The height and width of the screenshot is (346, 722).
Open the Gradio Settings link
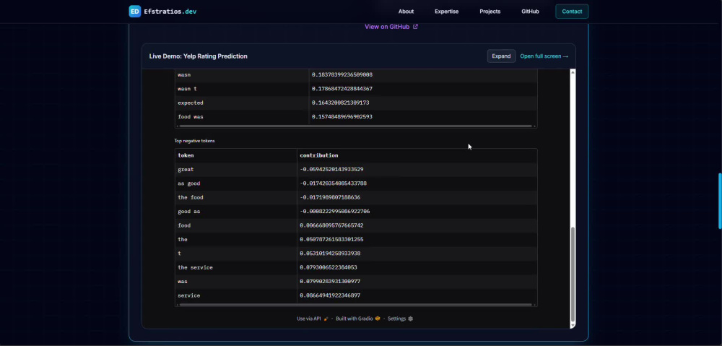pyautogui.click(x=400, y=319)
